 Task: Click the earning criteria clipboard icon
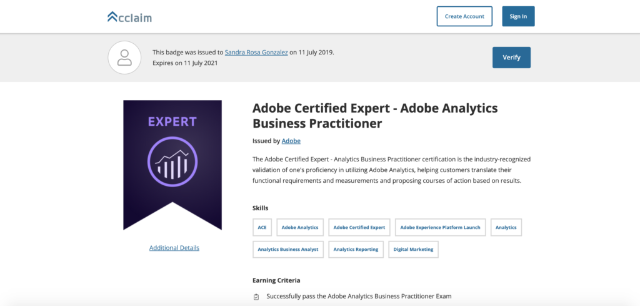[256, 297]
